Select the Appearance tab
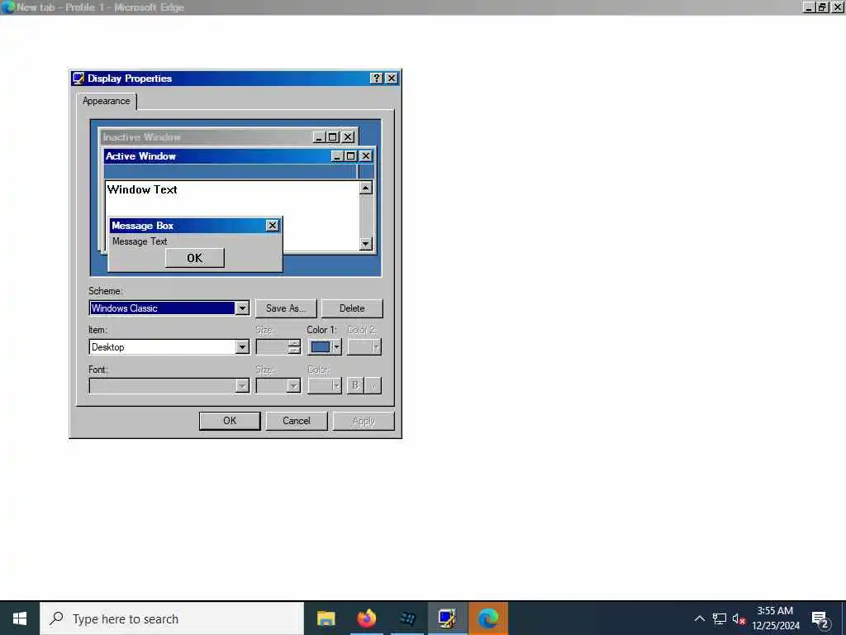The height and width of the screenshot is (635, 846). pyautogui.click(x=107, y=101)
